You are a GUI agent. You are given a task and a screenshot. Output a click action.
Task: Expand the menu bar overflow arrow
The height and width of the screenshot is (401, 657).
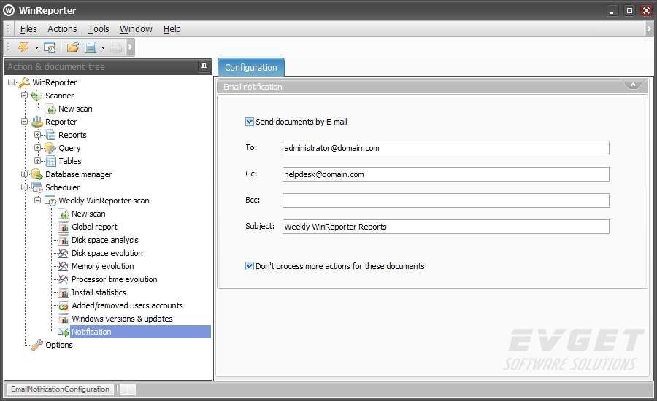pyautogui.click(x=649, y=29)
